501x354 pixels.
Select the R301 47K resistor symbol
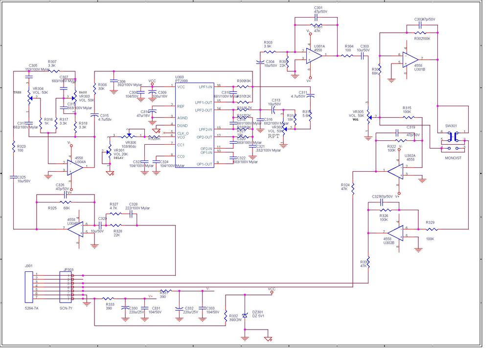316,25
